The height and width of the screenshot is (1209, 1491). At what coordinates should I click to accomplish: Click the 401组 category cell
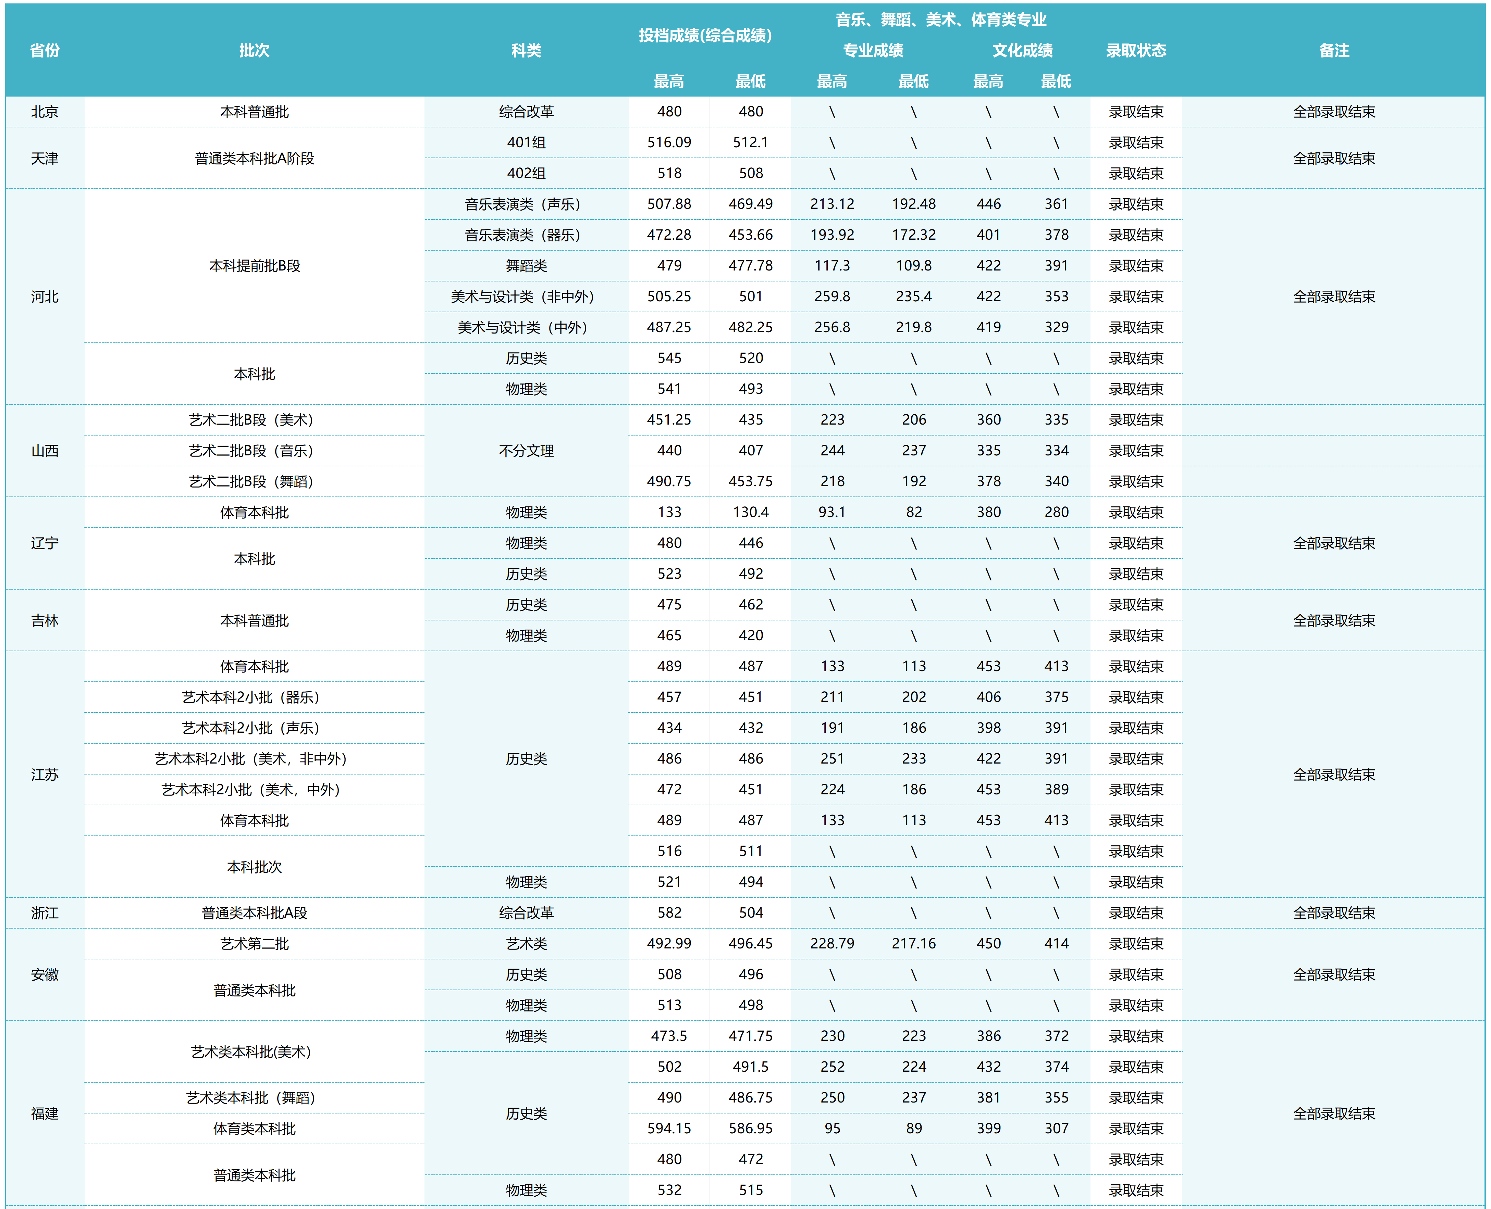(x=526, y=143)
